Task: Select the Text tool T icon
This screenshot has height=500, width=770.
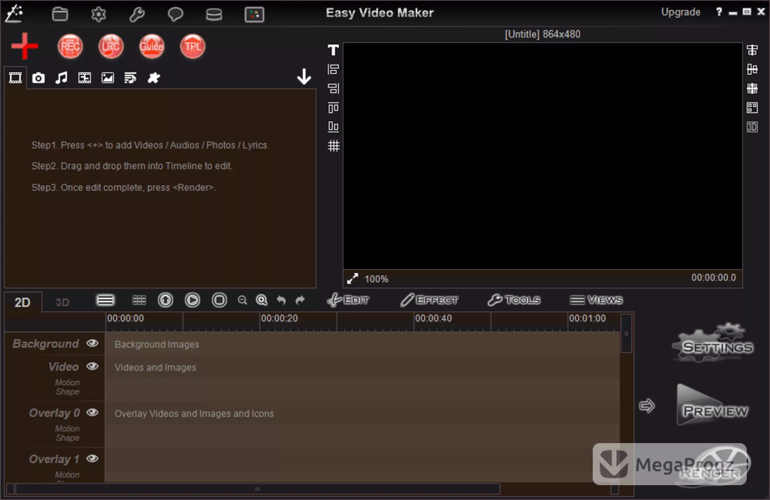Action: [x=333, y=50]
